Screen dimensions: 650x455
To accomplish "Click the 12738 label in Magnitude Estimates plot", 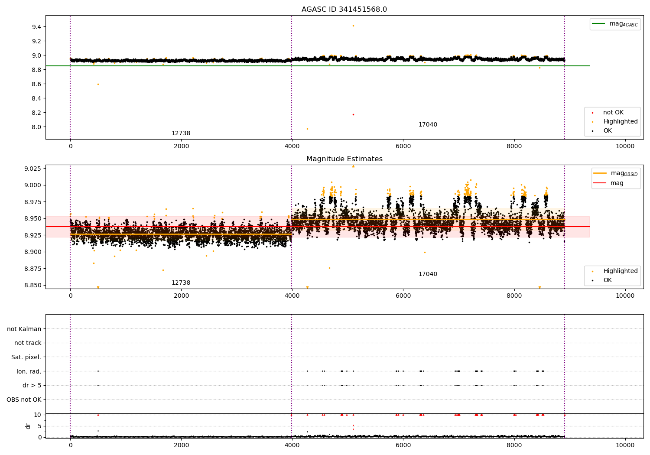I will coord(181,283).
